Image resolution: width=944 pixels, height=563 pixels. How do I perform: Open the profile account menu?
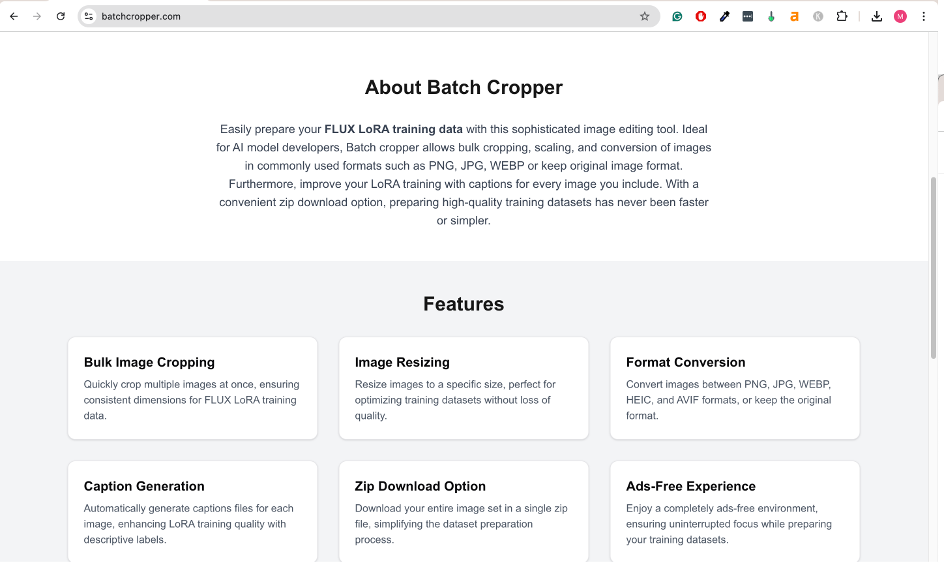(x=900, y=16)
